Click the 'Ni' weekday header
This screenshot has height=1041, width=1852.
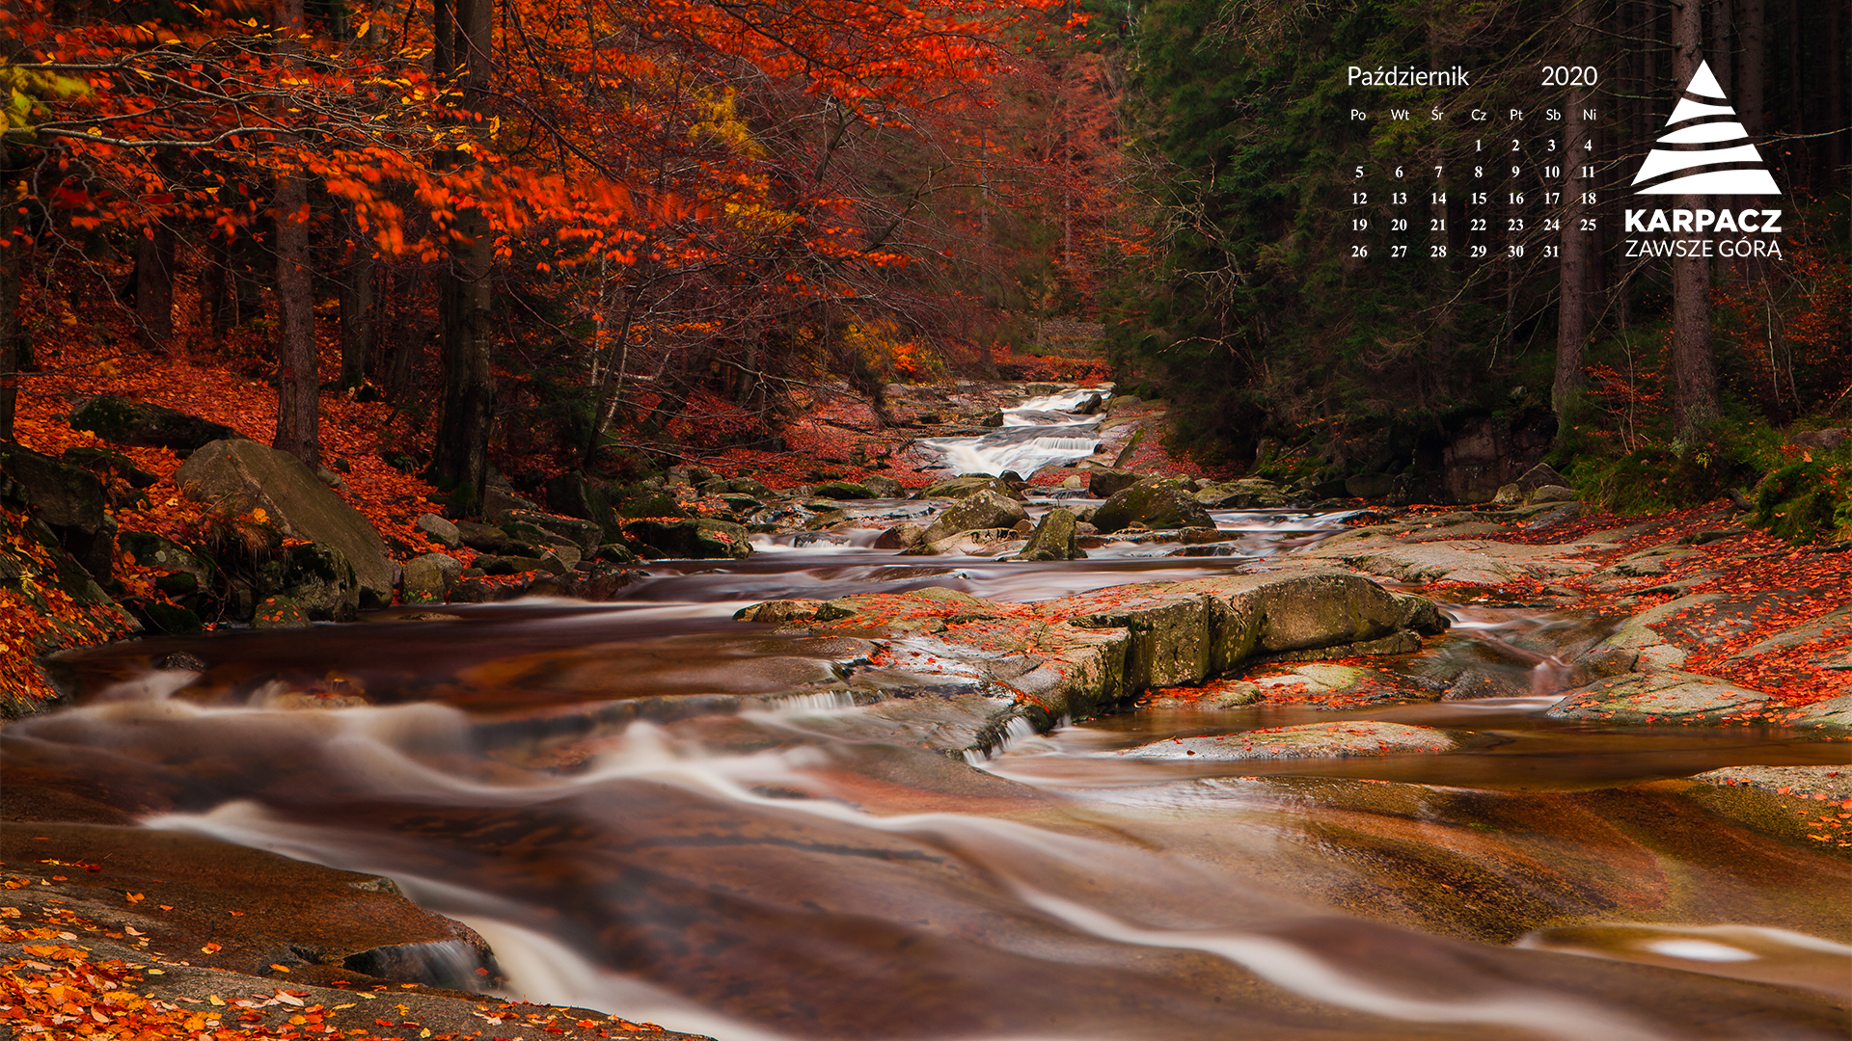tap(1589, 115)
